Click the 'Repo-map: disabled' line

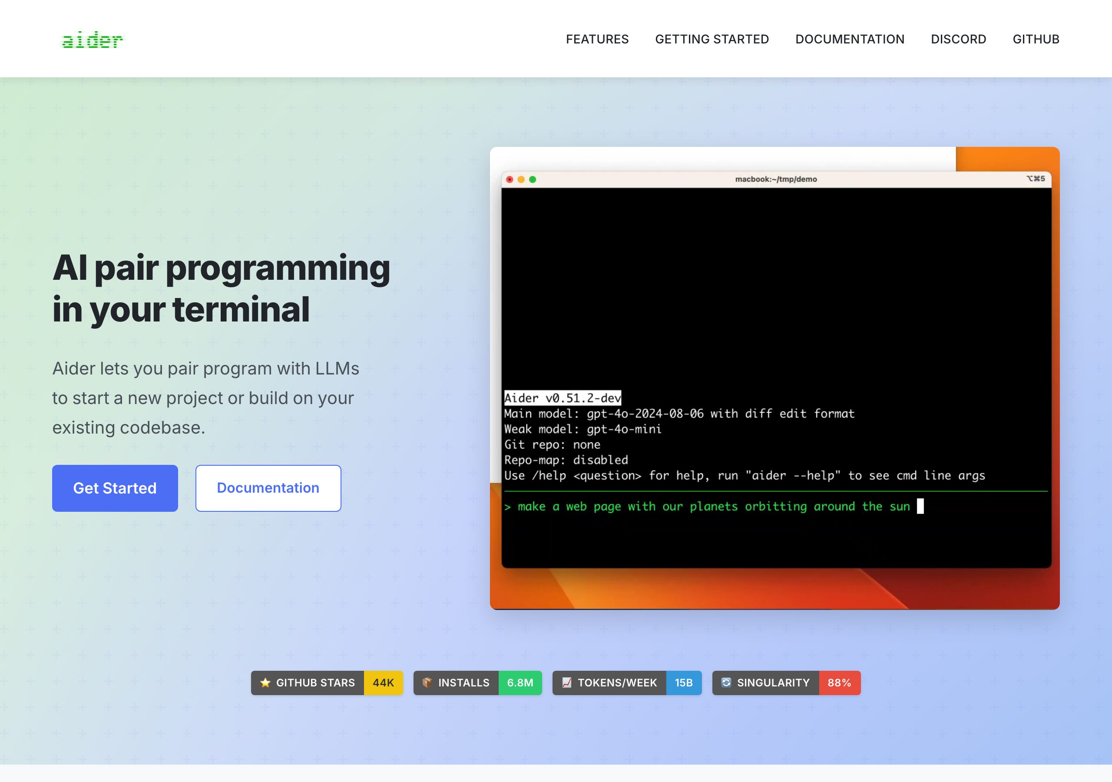tap(566, 460)
